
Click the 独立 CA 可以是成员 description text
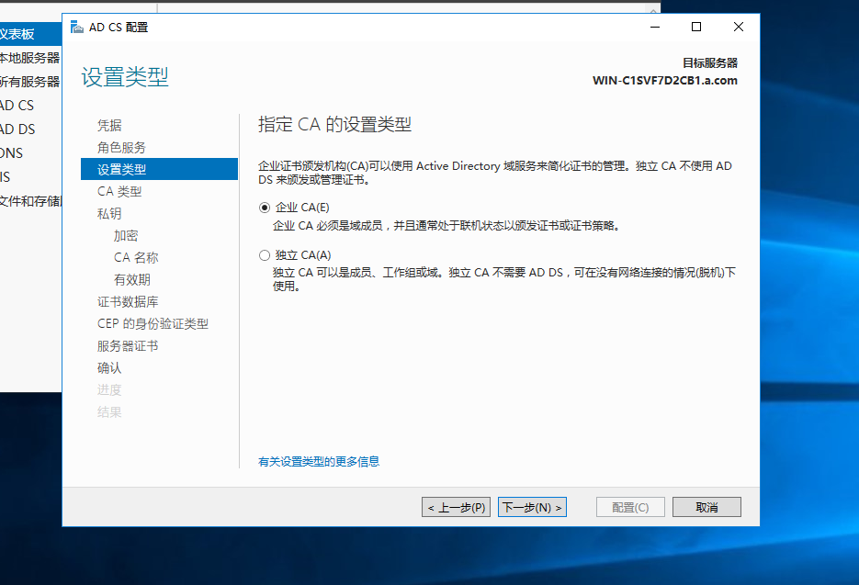tap(504, 279)
